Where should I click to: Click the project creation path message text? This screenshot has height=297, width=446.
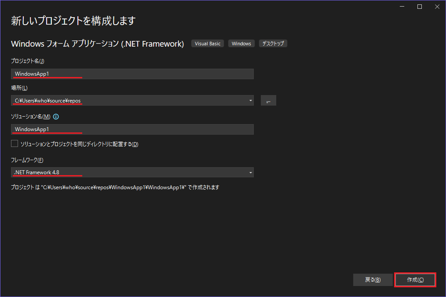(x=115, y=187)
